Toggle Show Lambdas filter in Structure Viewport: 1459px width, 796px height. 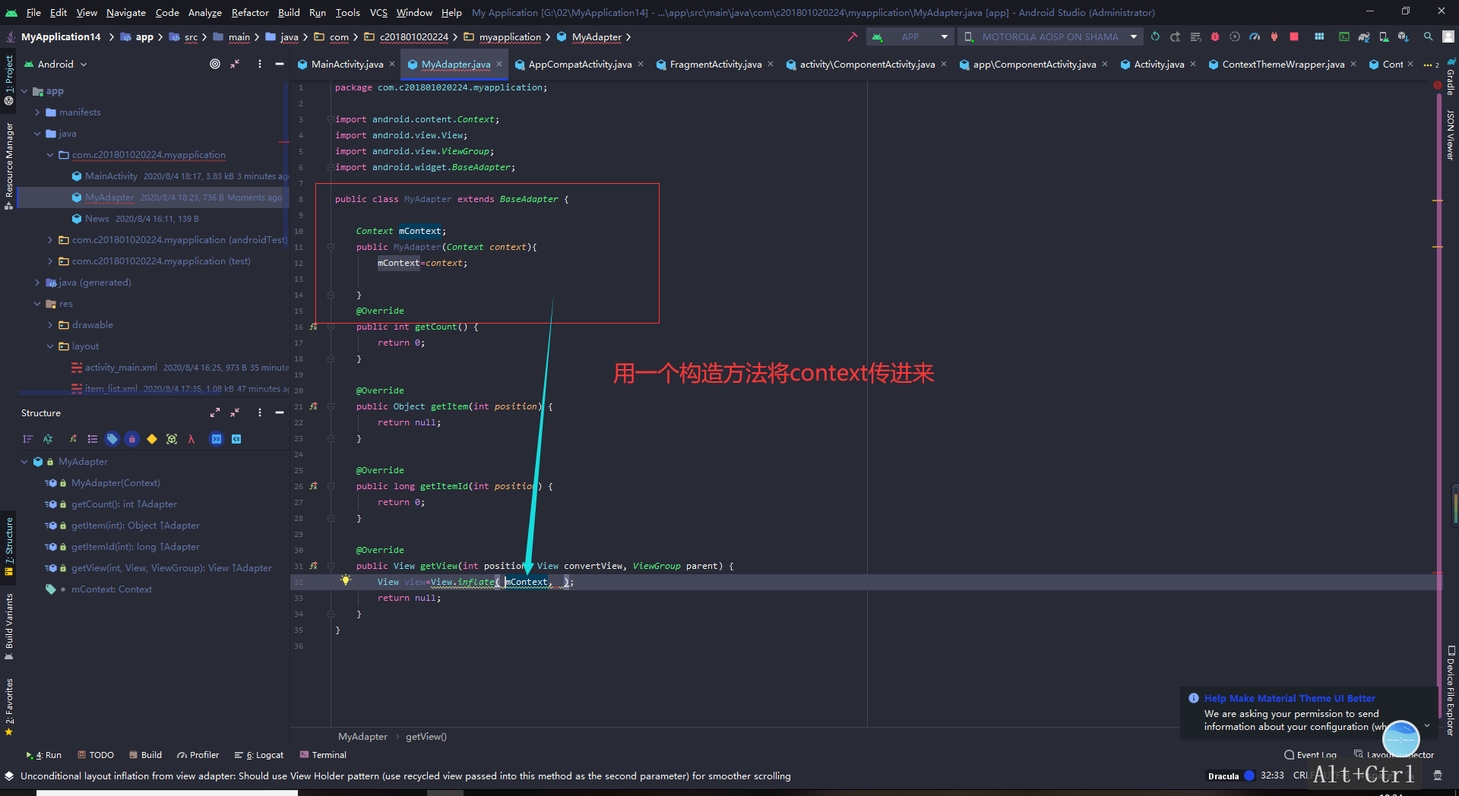click(x=191, y=439)
